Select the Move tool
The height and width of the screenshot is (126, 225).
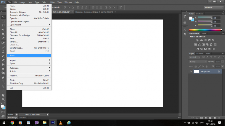(x=3, y=17)
